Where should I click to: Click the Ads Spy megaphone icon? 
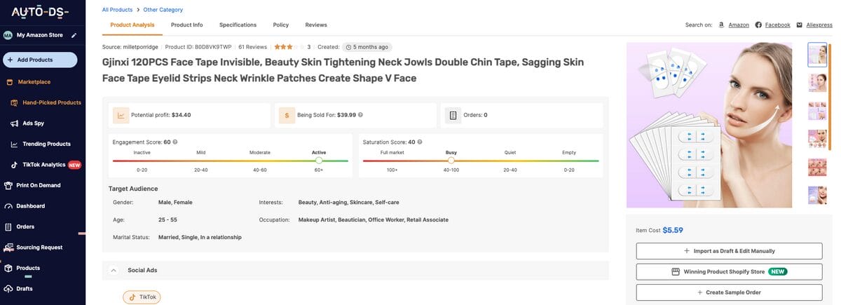15,123
